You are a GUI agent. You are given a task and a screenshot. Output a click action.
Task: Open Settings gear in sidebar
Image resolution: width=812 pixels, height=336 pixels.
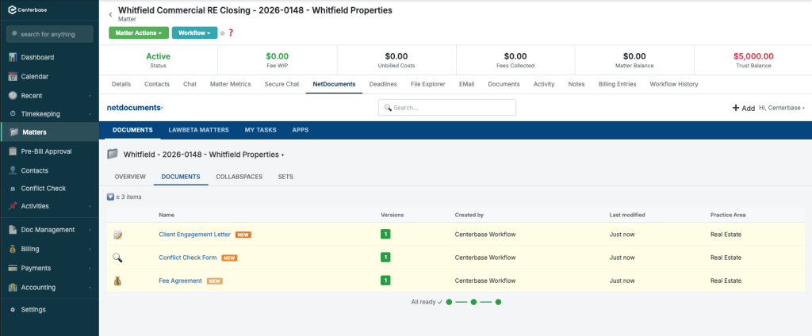pyautogui.click(x=13, y=309)
